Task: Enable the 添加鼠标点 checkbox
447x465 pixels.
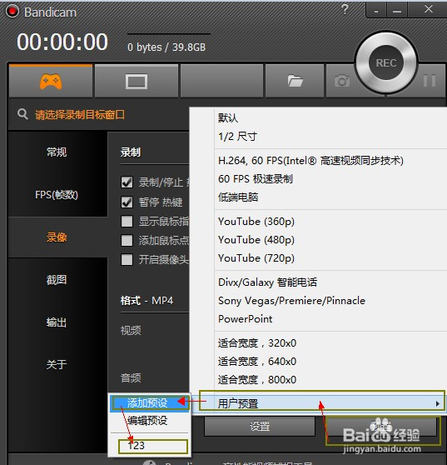Action: [x=127, y=241]
